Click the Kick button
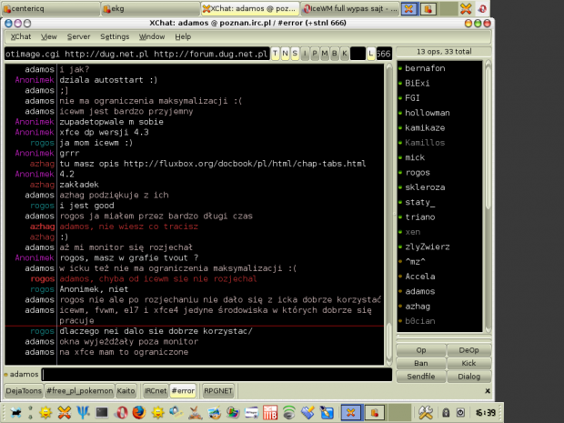Image resolution: width=564 pixels, height=423 pixels. (x=468, y=363)
